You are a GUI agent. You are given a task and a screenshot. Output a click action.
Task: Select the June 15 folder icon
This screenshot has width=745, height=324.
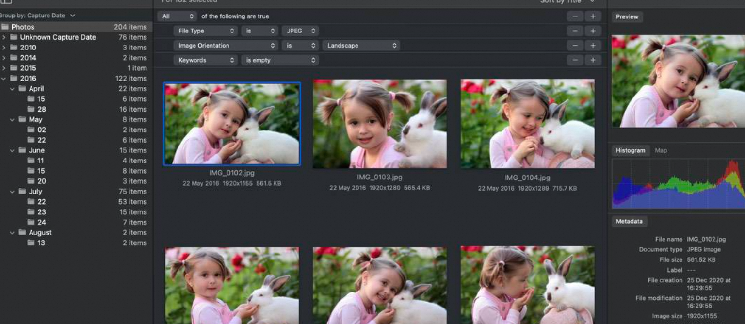[31, 171]
